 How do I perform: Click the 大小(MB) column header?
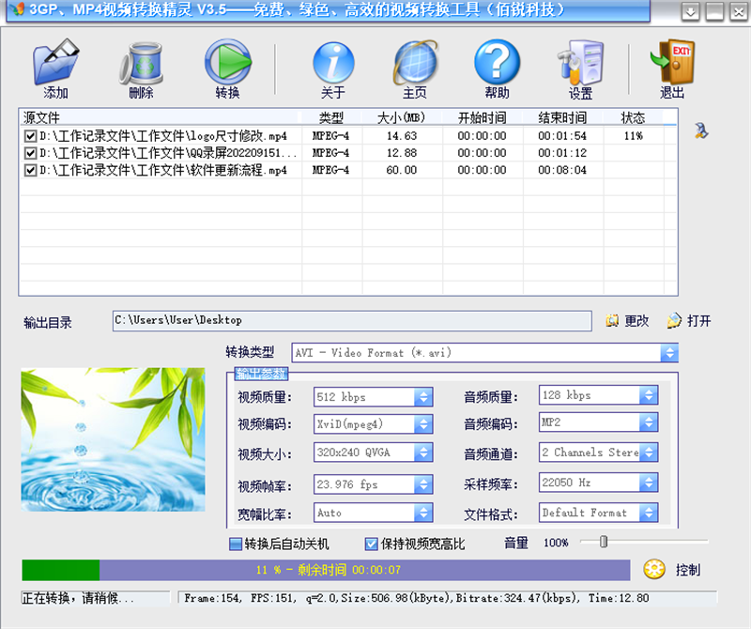(401, 118)
